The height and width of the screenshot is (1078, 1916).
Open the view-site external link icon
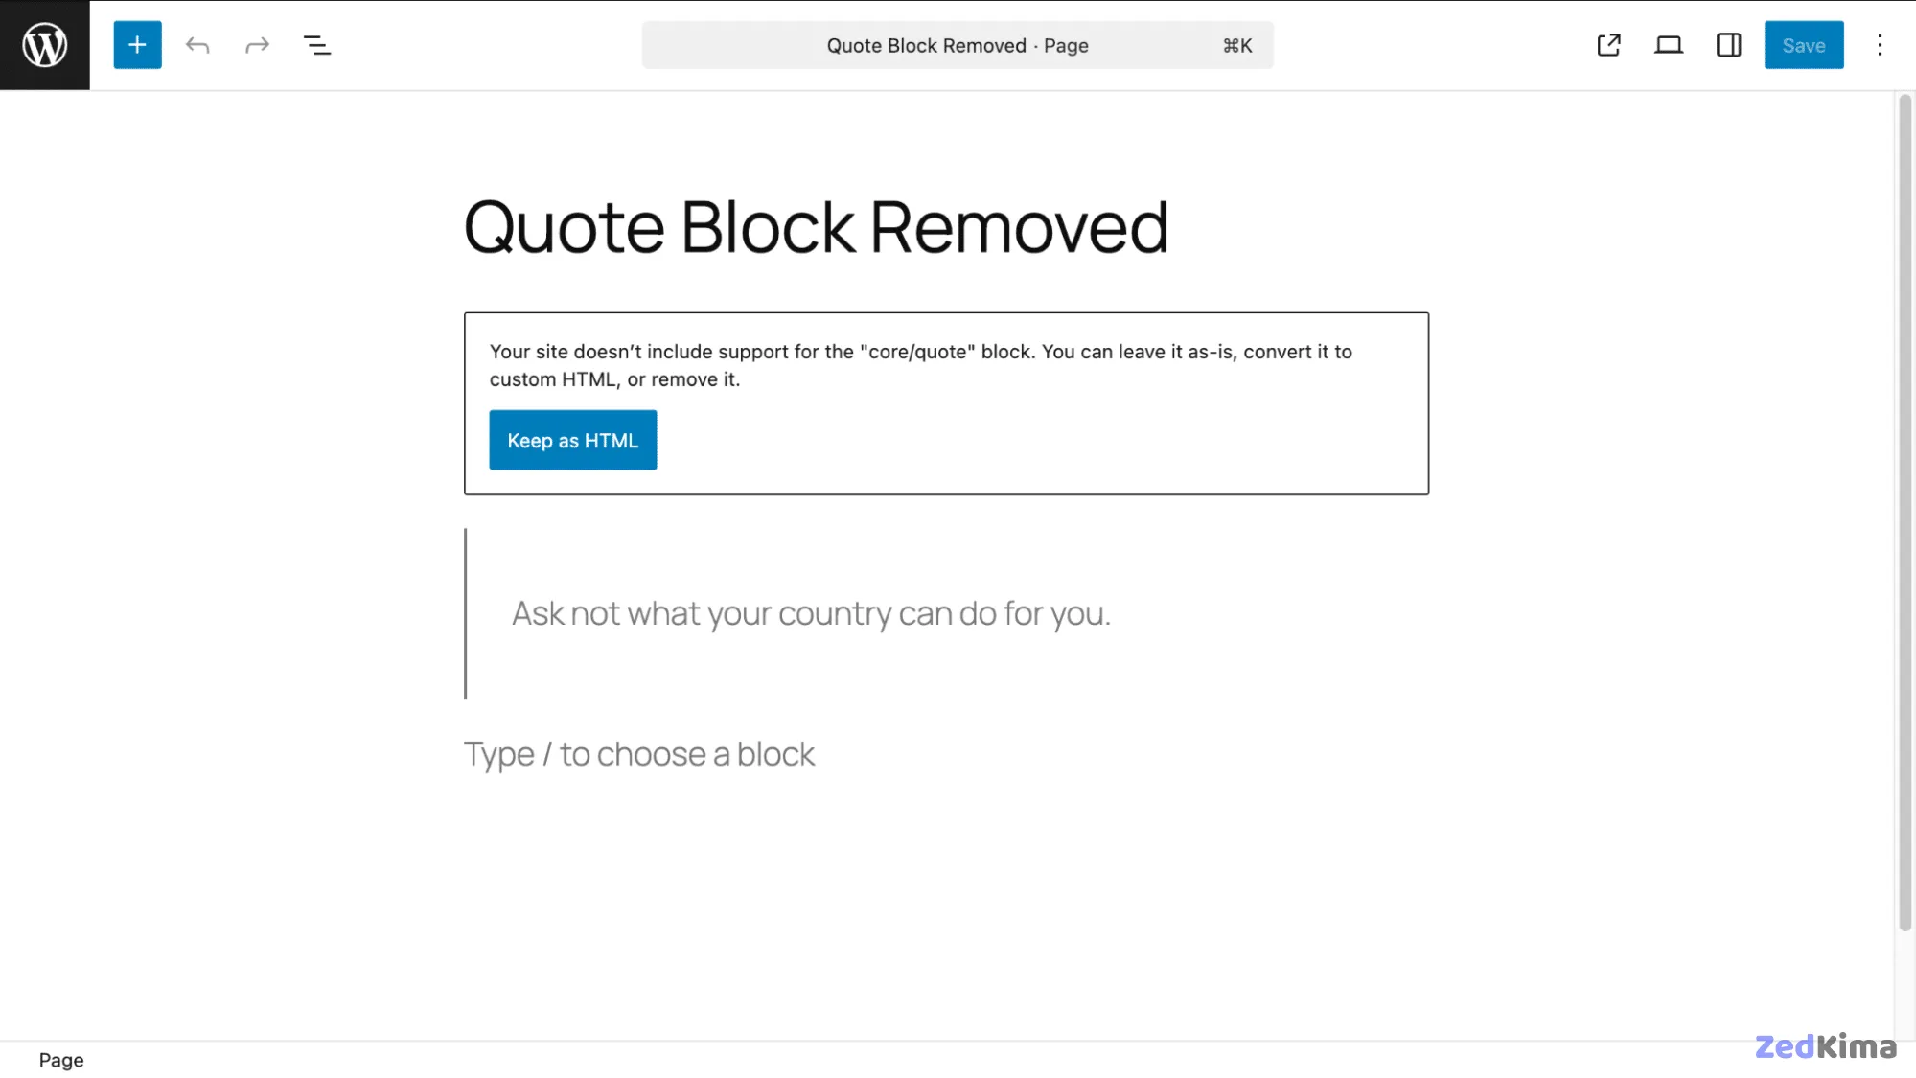tap(1608, 44)
